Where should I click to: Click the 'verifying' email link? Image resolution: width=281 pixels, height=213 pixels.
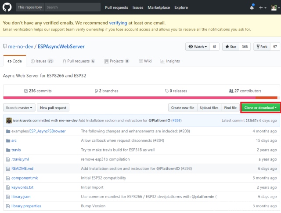(x=118, y=23)
